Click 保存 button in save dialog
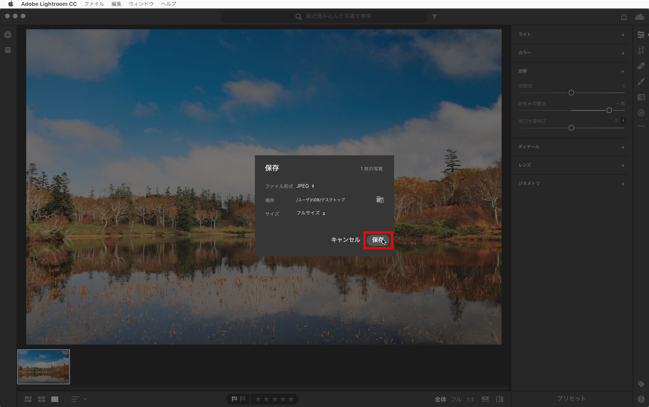Viewport: 649px width, 407px height. tap(378, 240)
